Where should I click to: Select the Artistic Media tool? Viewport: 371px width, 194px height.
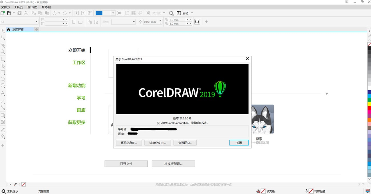[x=3, y=66]
